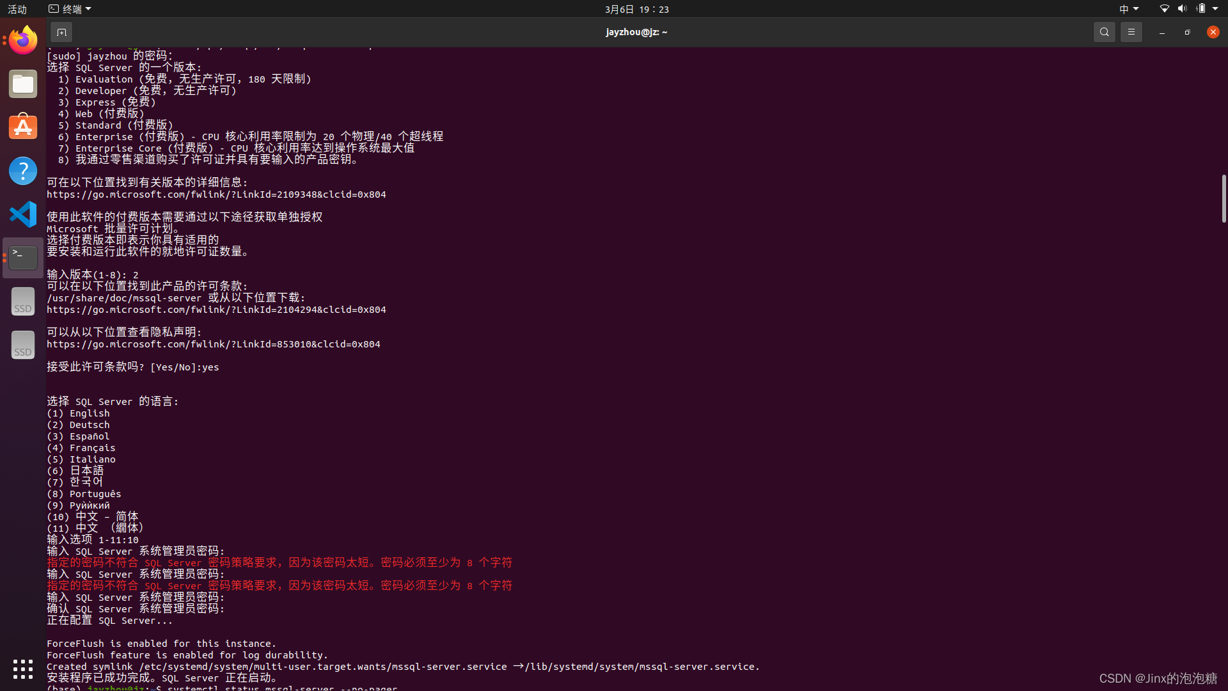This screenshot has height=691, width=1228.
Task: Click the volume icon in top bar
Action: click(1182, 9)
